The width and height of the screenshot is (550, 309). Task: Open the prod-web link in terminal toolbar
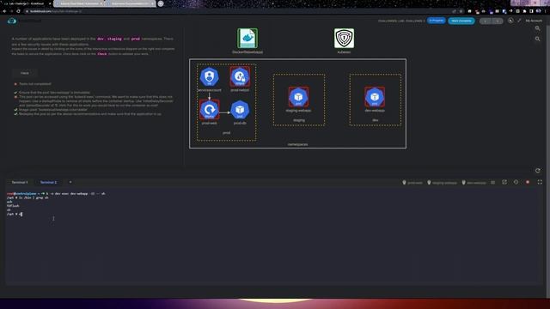click(412, 183)
